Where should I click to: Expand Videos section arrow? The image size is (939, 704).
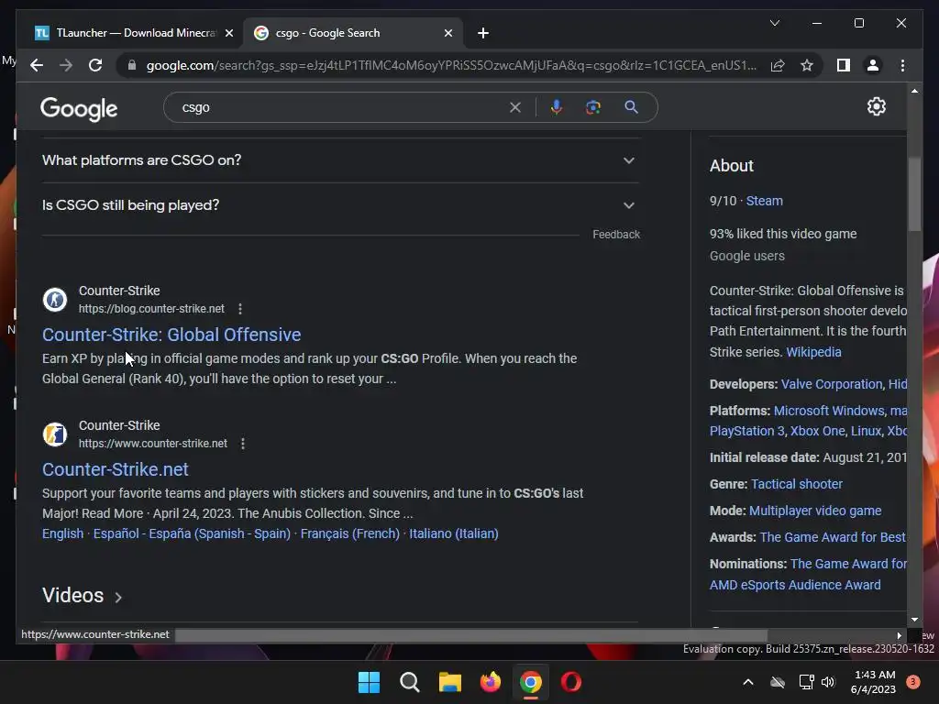(118, 598)
